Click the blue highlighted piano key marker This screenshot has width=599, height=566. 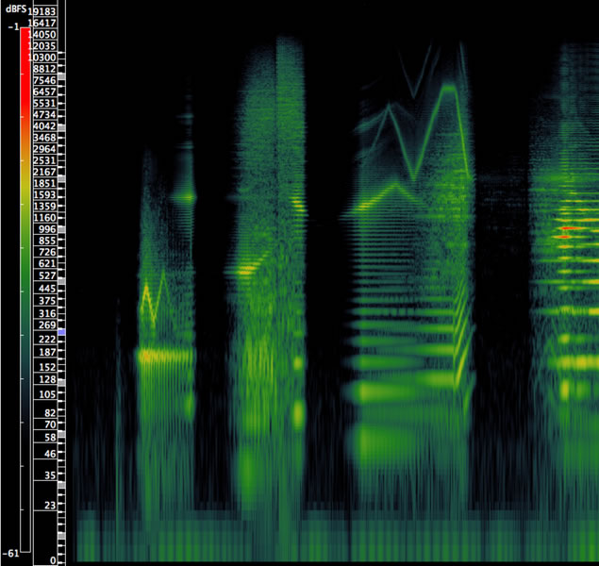tap(61, 333)
